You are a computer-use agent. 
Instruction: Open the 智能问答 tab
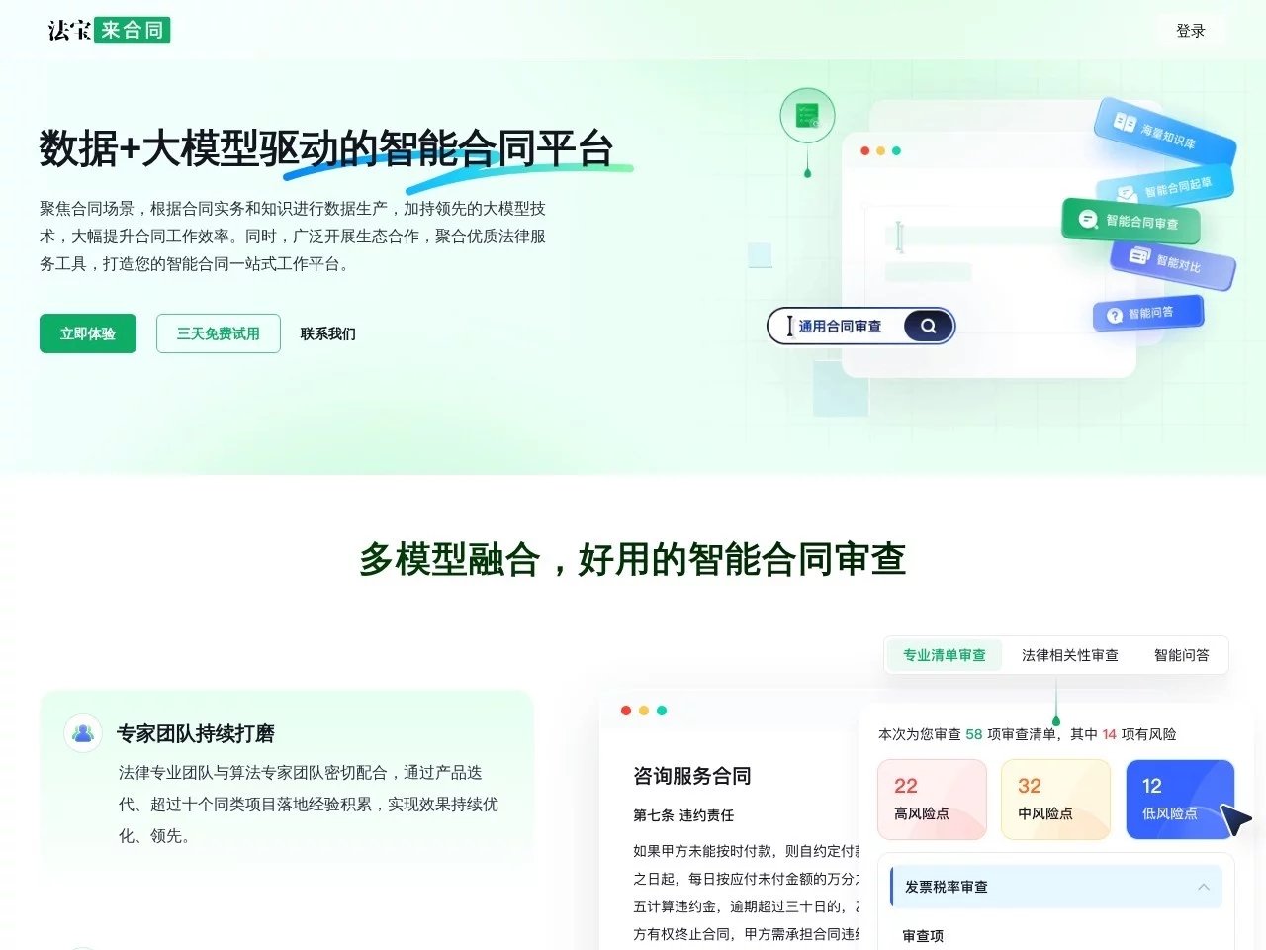(x=1181, y=654)
